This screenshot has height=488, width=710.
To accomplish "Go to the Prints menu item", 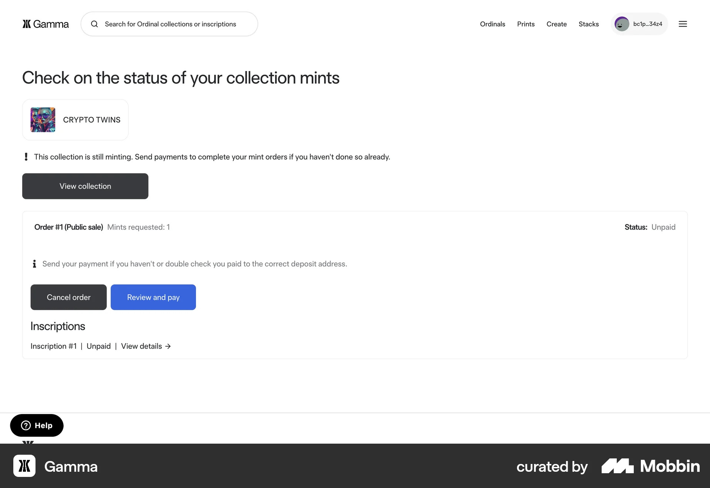I will (x=525, y=24).
